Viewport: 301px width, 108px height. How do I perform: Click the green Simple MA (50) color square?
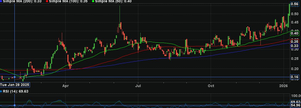click(x=93, y=1)
